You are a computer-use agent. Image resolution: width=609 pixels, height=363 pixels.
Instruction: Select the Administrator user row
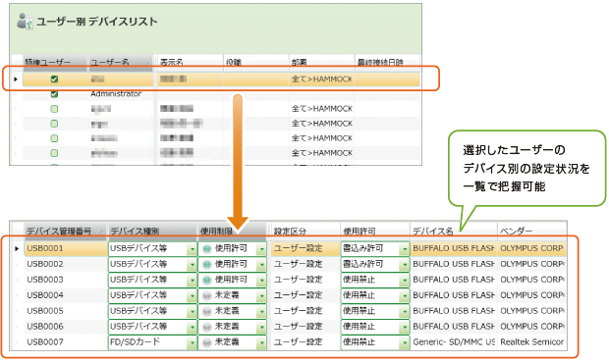(221, 94)
